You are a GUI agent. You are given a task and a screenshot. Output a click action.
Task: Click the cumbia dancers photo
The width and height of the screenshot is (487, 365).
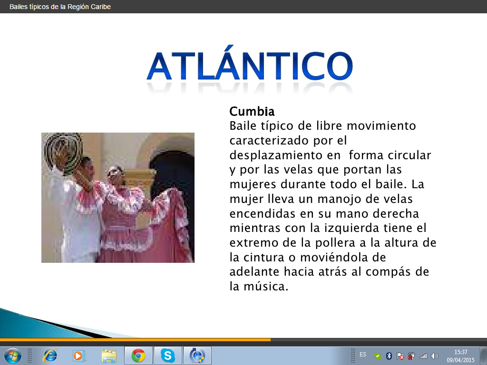pos(118,198)
